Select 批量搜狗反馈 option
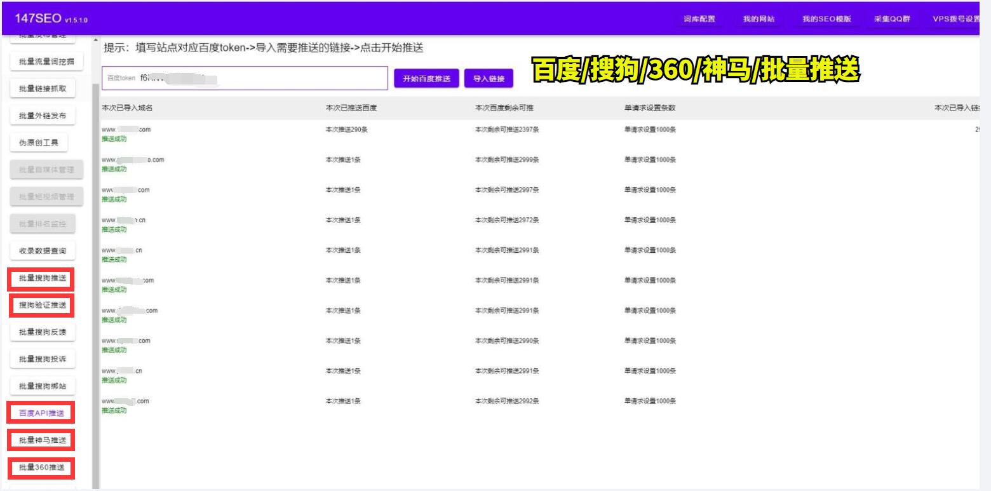The height and width of the screenshot is (491, 991). tap(42, 331)
